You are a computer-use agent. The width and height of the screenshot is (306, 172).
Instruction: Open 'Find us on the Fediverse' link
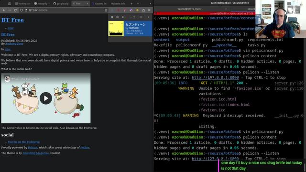[23, 142]
